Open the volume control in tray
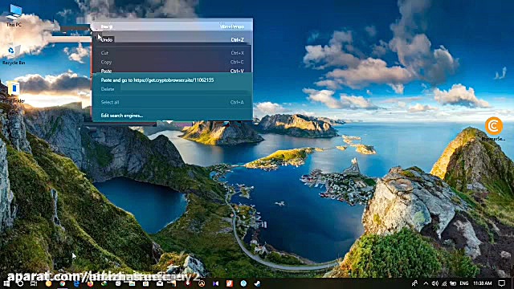 [x=435, y=283]
